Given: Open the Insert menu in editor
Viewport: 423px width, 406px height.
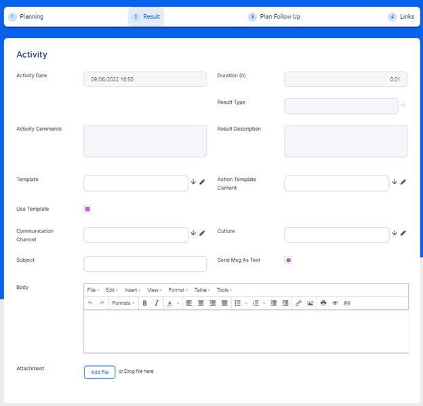Looking at the screenshot, I should click(132, 290).
